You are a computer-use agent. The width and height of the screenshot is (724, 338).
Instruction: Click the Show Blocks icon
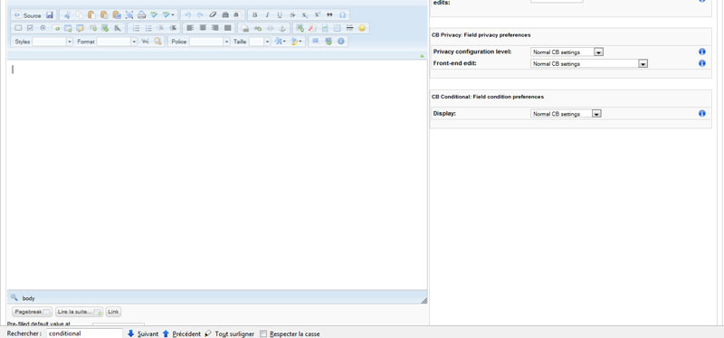coord(316,41)
